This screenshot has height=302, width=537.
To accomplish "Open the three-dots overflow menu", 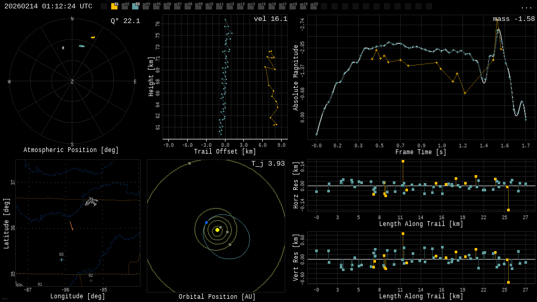I will (x=526, y=7).
